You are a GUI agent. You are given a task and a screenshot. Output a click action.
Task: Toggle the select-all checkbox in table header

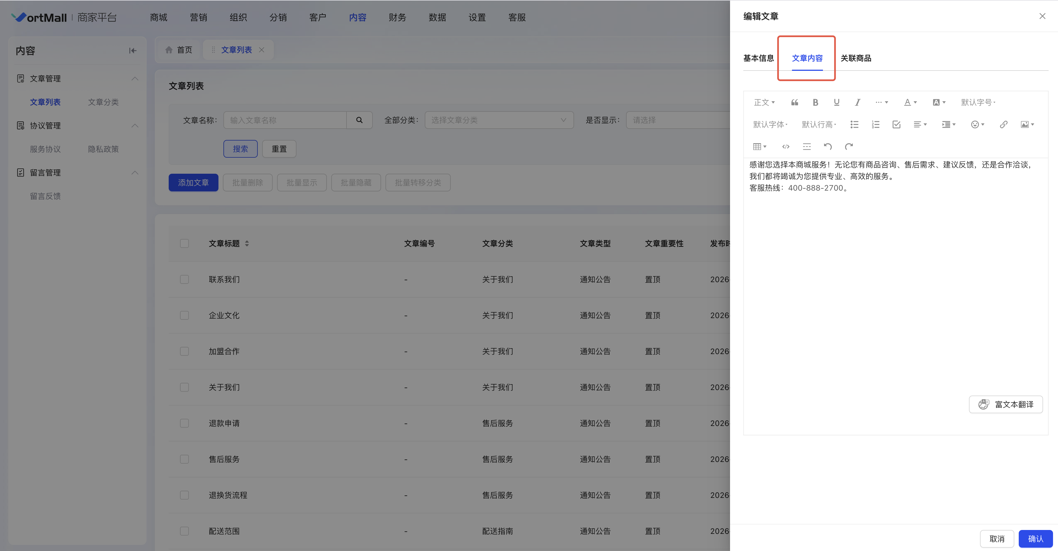click(184, 244)
